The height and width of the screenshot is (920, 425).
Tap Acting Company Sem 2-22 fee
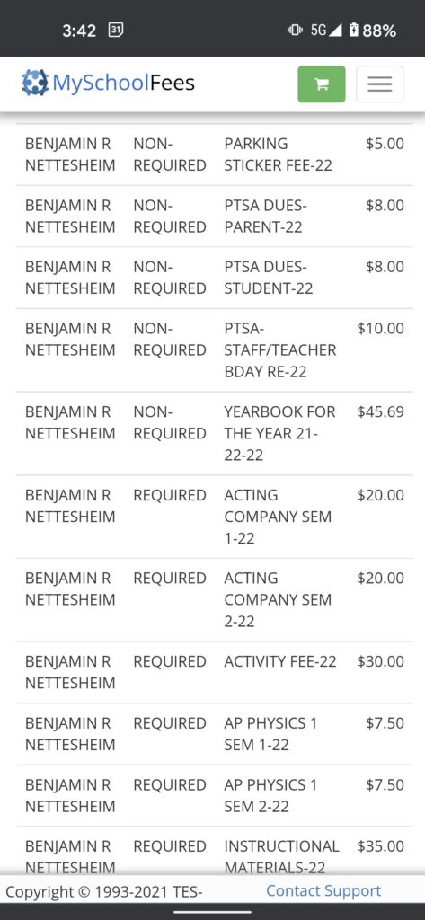214,599
